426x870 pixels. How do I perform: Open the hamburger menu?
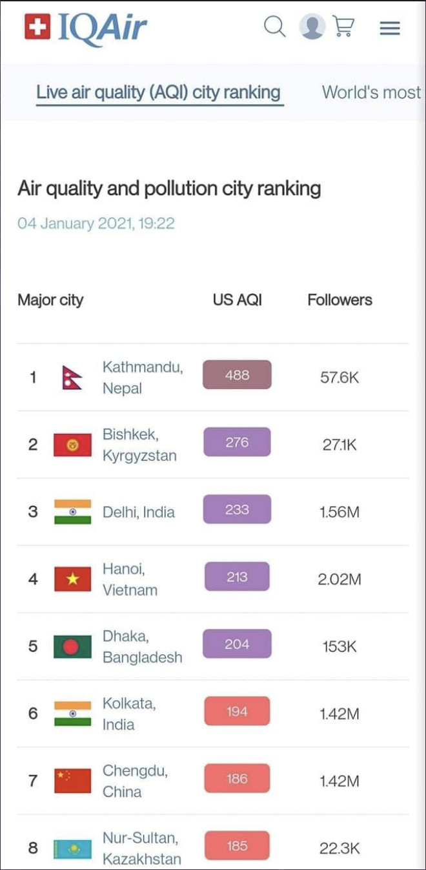tap(390, 28)
